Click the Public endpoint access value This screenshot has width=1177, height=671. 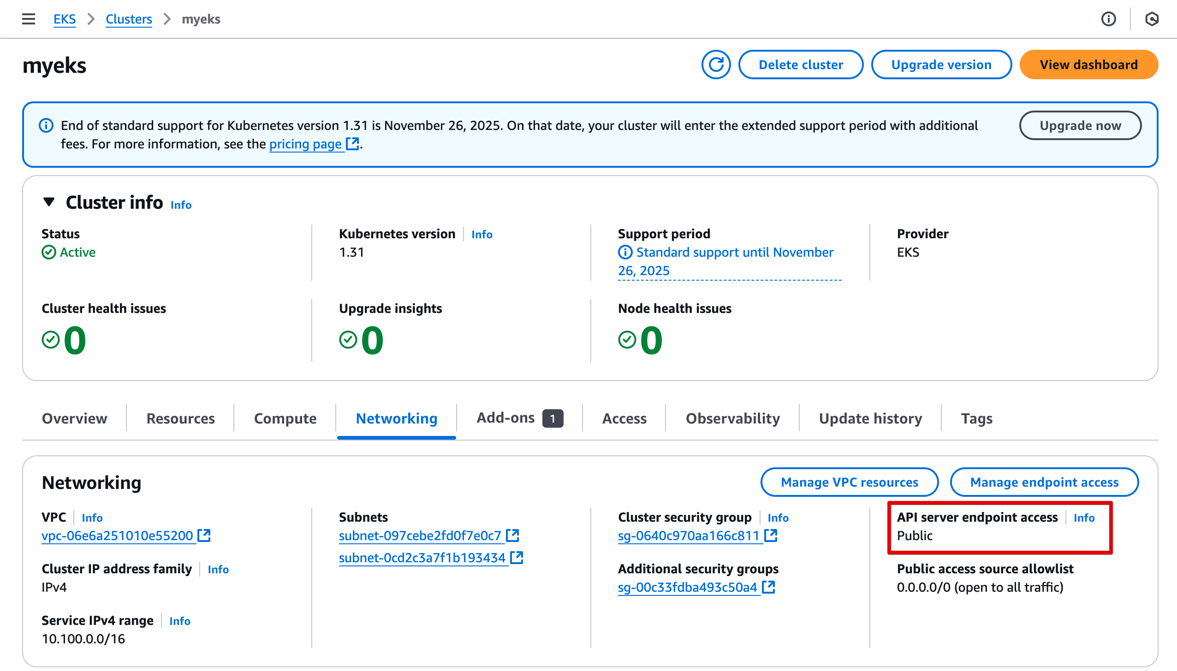[915, 536]
